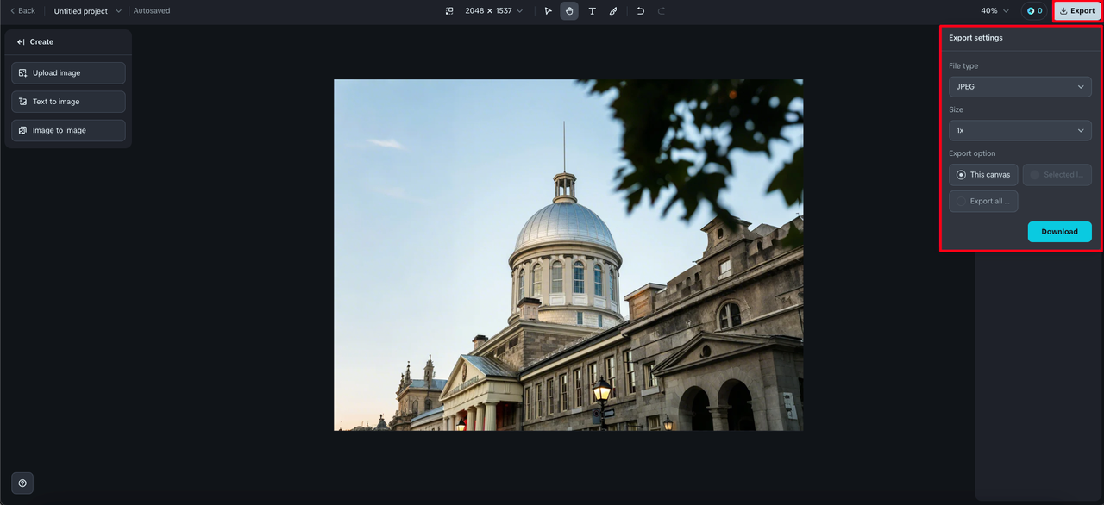Select the Text tool
The image size is (1104, 505).
[x=592, y=11]
